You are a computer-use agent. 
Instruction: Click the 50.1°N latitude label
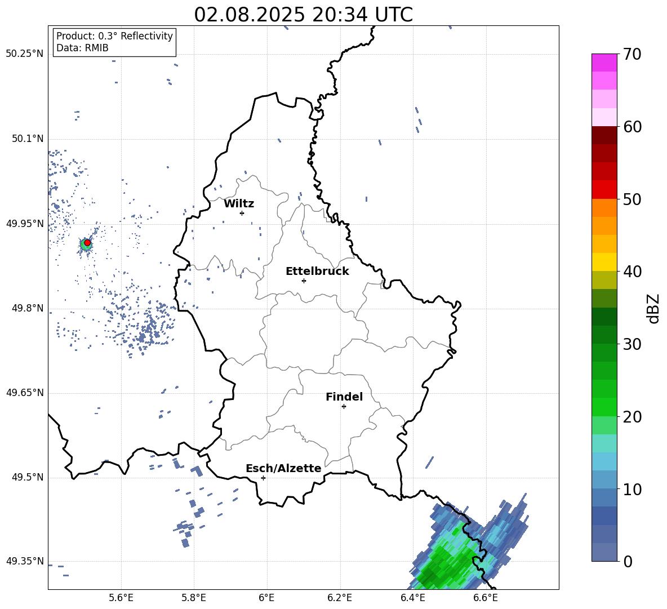[28, 139]
